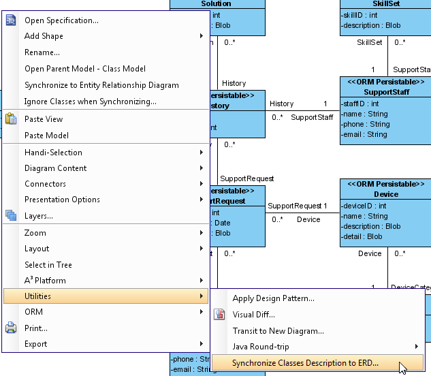This screenshot has height=376, width=431.
Task: Select Open Parent Model - Class Model
Action: point(106,69)
